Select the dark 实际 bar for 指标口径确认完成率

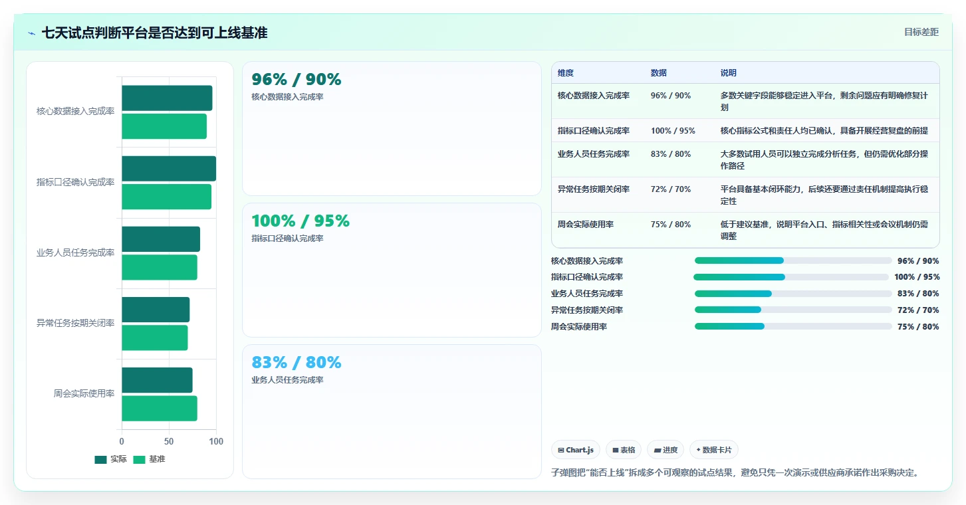coord(169,169)
